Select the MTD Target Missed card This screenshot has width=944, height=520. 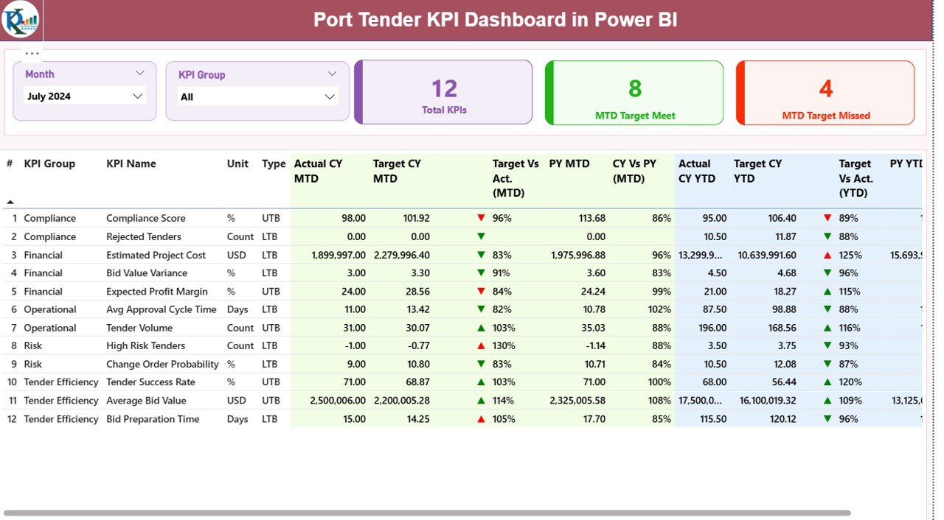(x=826, y=93)
